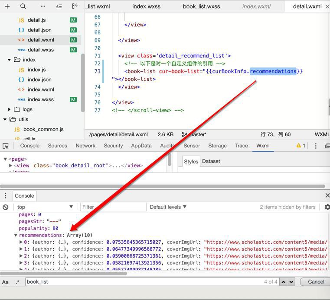Toggle regex search option
This screenshot has width=330, height=300.
tap(17, 282)
